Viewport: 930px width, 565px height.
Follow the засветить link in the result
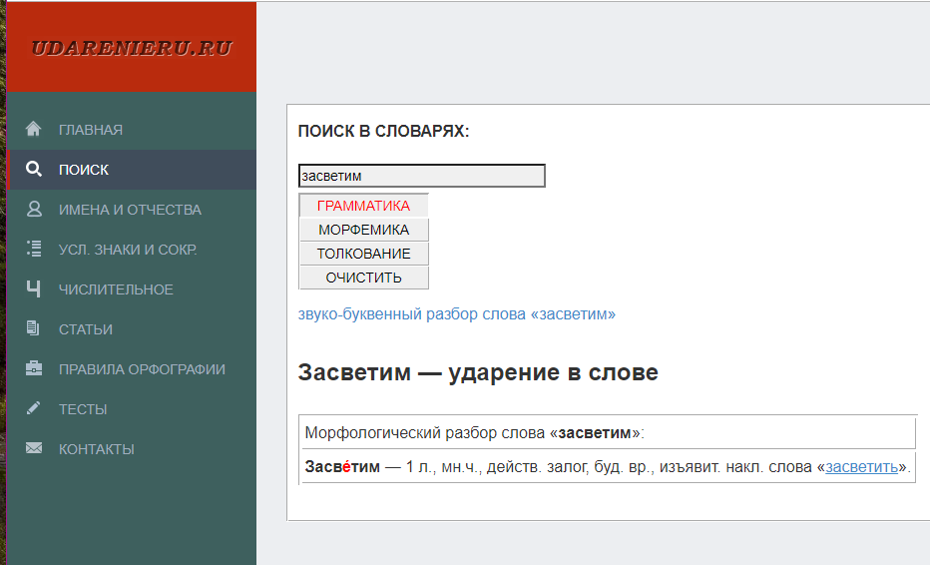[861, 467]
